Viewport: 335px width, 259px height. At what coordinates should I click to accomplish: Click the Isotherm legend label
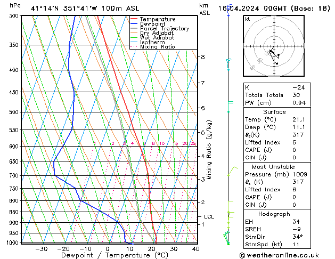[152, 42]
